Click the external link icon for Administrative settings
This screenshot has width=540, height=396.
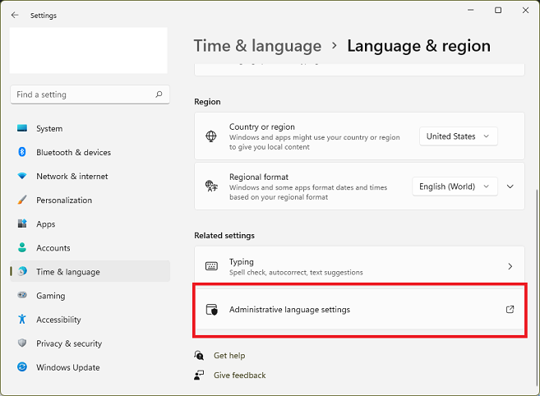pos(510,309)
